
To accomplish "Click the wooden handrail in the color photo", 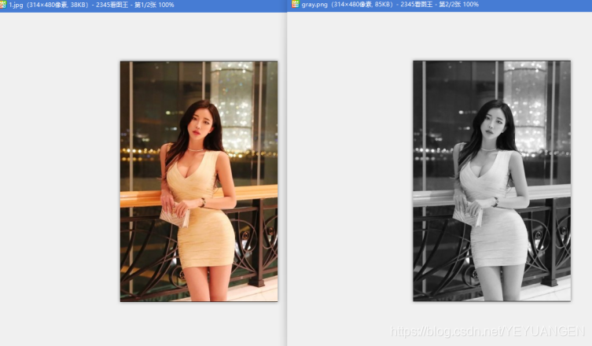I will [252, 191].
